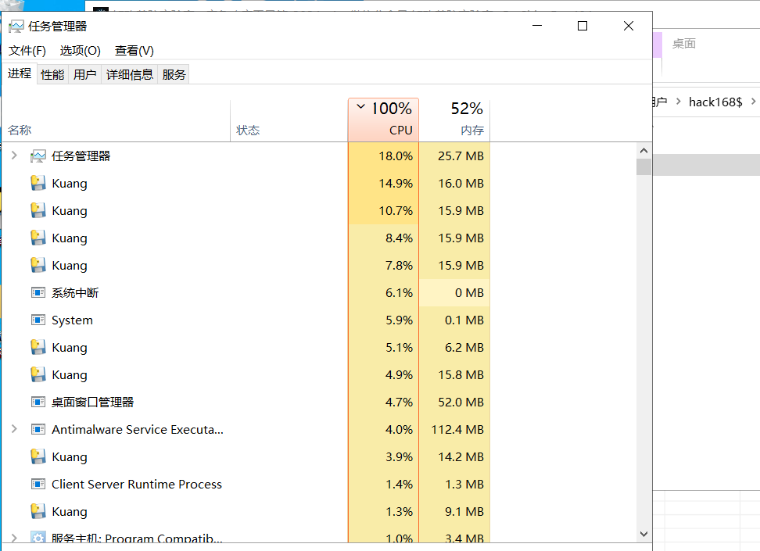Click the Antimalware Service Executable icon
760x551 pixels.
(38, 429)
